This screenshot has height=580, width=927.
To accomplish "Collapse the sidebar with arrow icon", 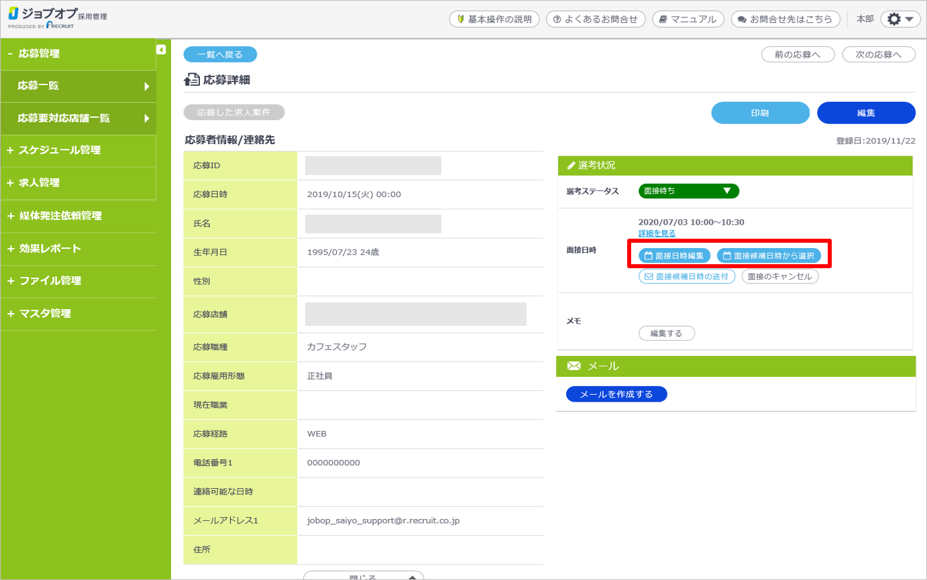I will coord(161,49).
